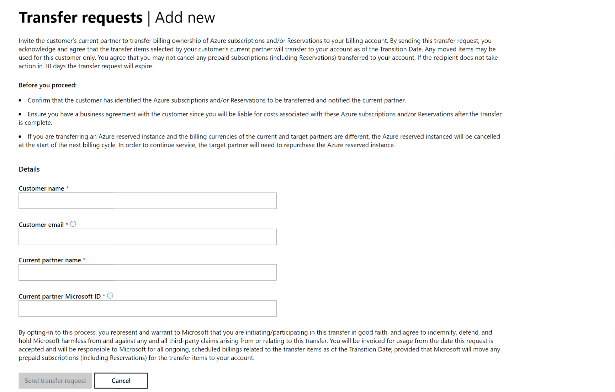
Task: Click the disclaimer paragraph starting 'By opting-in'
Action: pos(259,345)
